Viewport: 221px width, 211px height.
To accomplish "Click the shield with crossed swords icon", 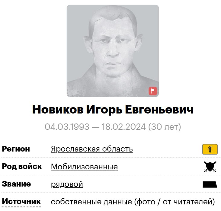I will coord(210,167).
